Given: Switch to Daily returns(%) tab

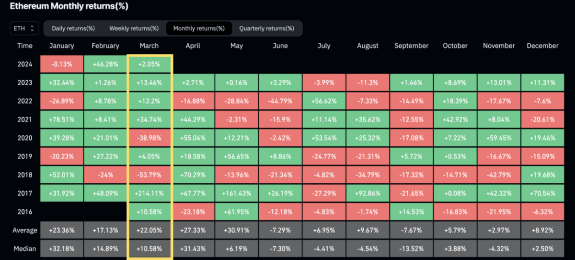Looking at the screenshot, I should tap(73, 28).
